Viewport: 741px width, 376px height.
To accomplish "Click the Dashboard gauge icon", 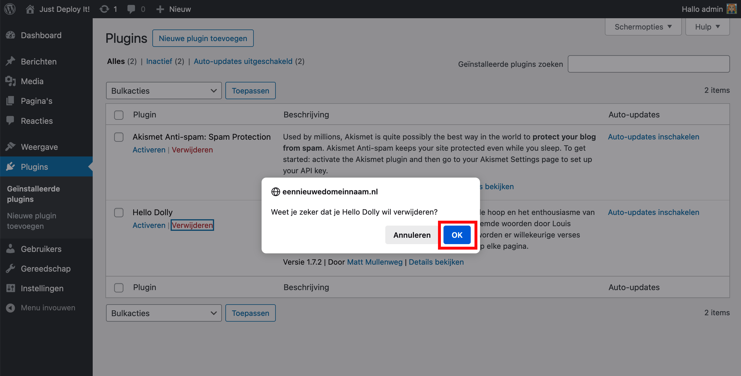I will pos(11,35).
